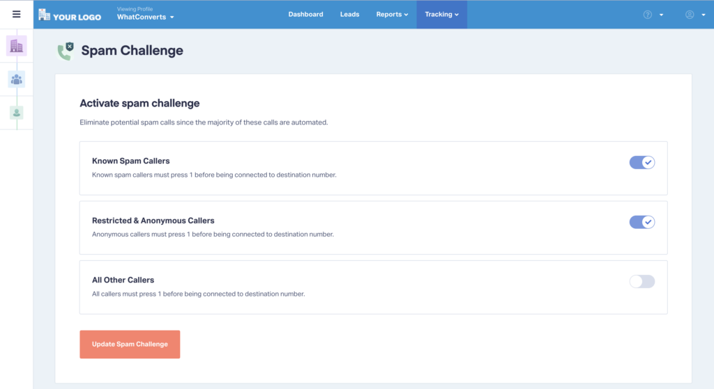This screenshot has width=714, height=389.
Task: Open the WhatConverts profile dropdown
Action: pyautogui.click(x=145, y=17)
